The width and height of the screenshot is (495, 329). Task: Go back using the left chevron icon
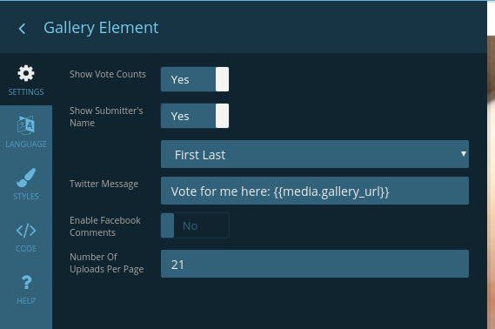point(22,29)
